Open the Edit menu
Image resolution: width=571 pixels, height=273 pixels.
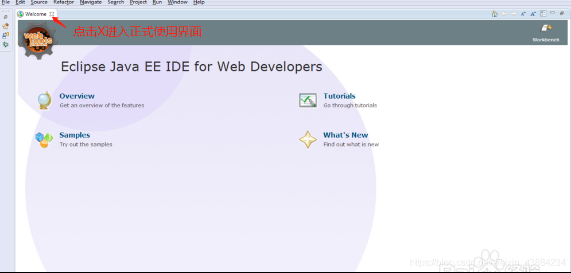21,2
